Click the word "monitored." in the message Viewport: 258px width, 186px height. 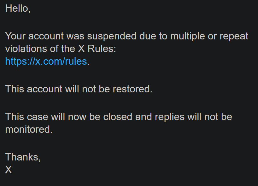pyautogui.click(x=29, y=129)
